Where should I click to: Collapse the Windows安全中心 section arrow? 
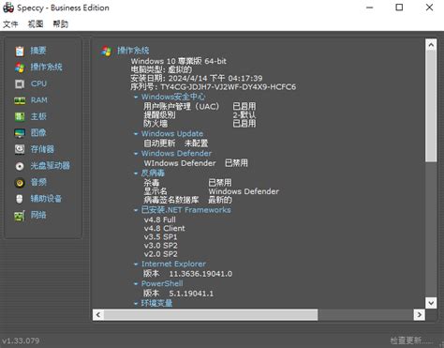136,98
